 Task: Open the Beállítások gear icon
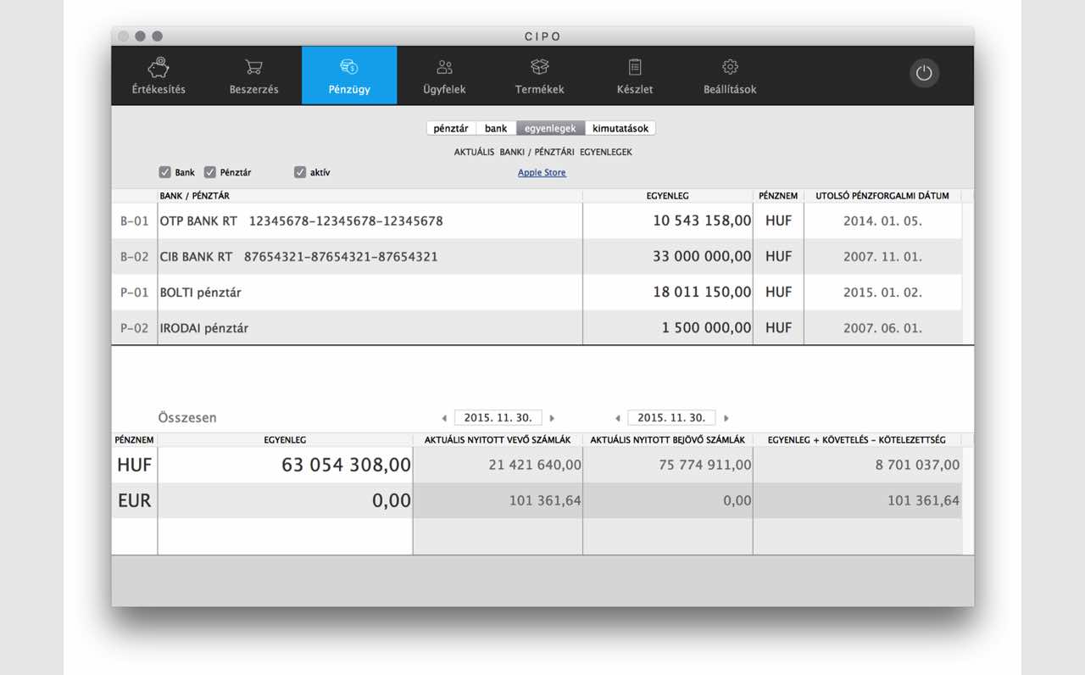coord(730,67)
